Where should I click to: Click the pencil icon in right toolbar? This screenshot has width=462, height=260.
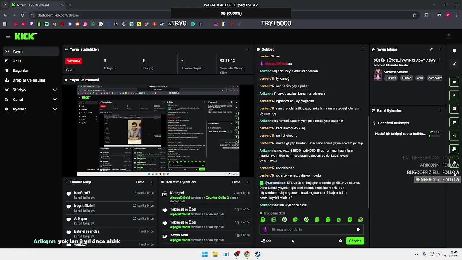coord(454,64)
